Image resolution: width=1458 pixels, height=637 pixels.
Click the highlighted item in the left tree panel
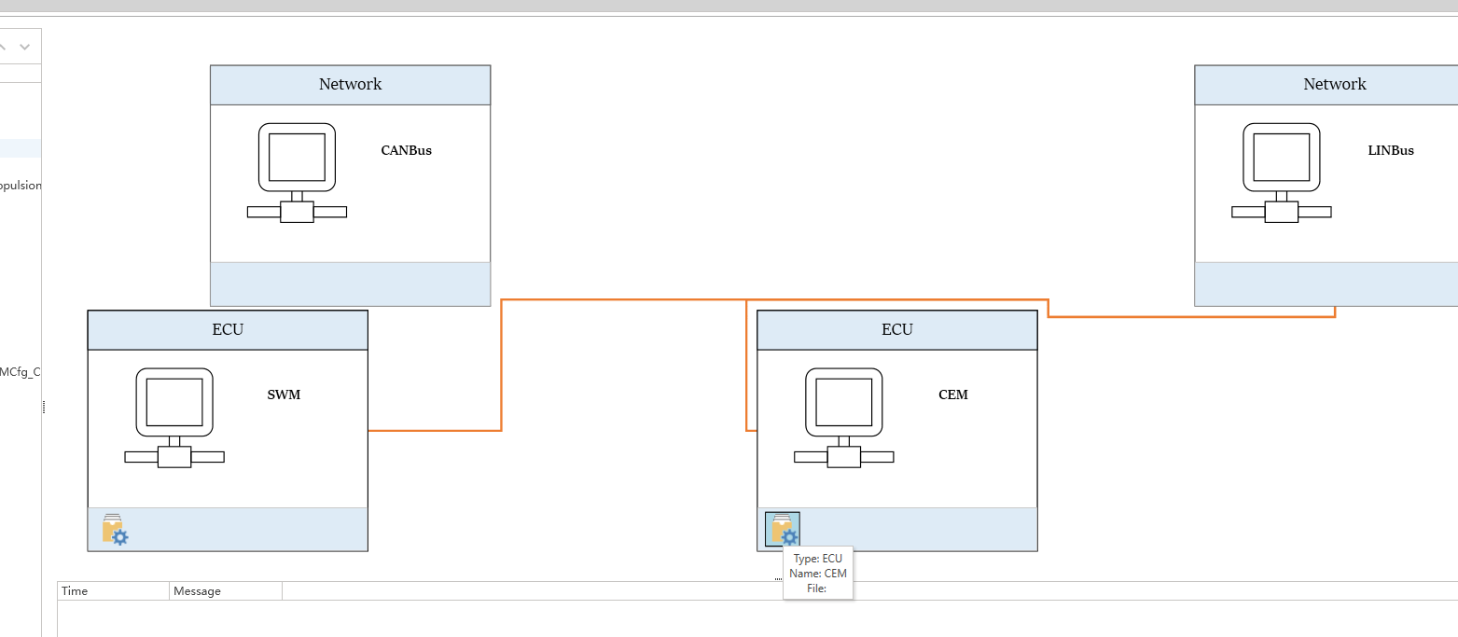(x=21, y=148)
